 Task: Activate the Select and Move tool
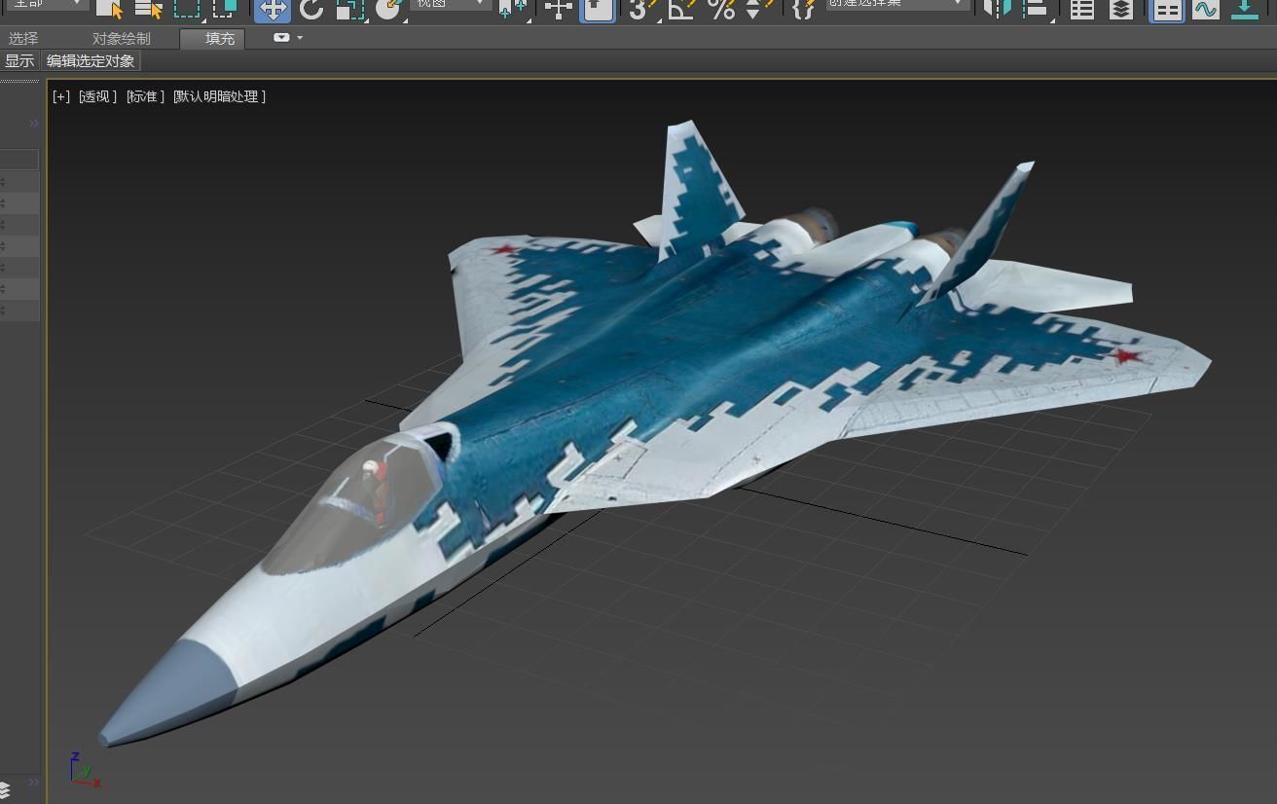pos(271,11)
